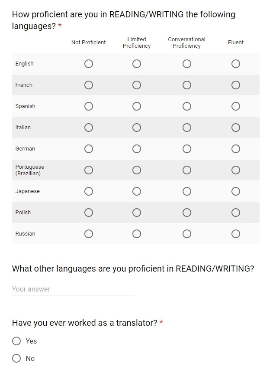Select Fluent for English
Screen dimensions: 273x367
point(236,64)
